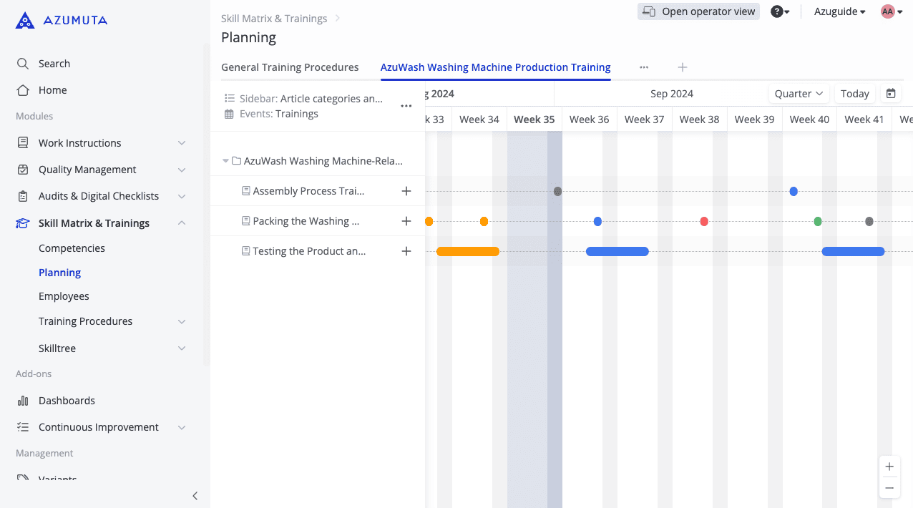
Task: Click Open operator view button
Action: pos(698,11)
